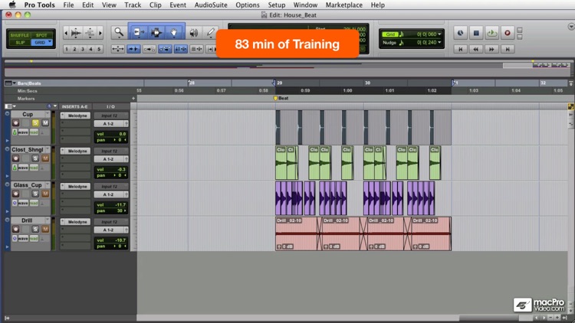Open Cup track name dropdown arrow

pos(48,114)
